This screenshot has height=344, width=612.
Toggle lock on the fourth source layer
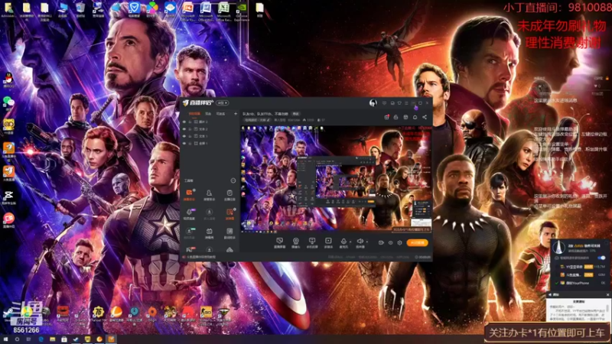[190, 144]
